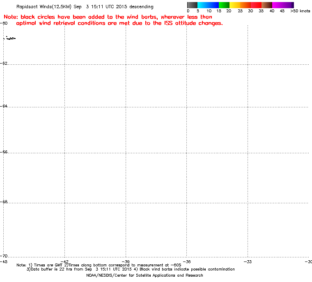The width and height of the screenshot is (312, 282).
Task: Click the '-70' latitude axis label
Action: point(4,256)
